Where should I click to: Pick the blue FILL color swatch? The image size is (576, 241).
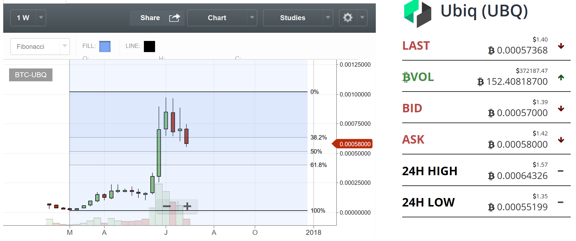[105, 47]
